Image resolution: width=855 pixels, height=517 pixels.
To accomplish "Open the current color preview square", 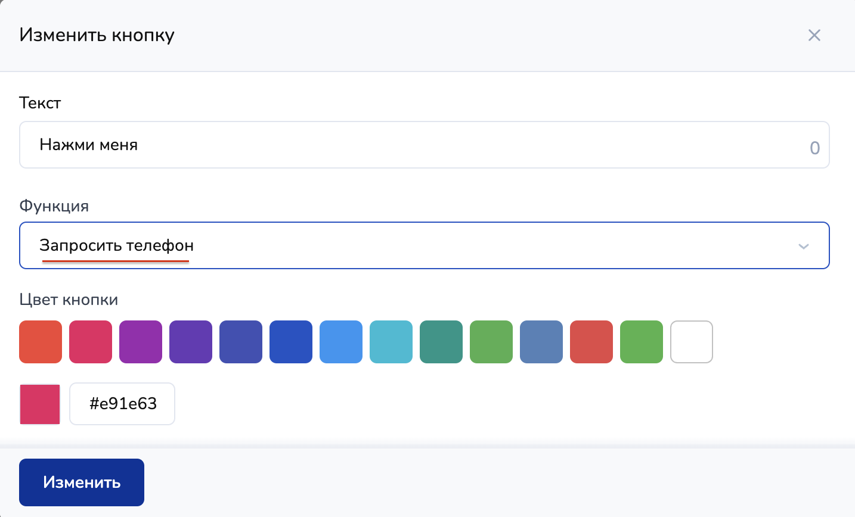I will (x=41, y=404).
